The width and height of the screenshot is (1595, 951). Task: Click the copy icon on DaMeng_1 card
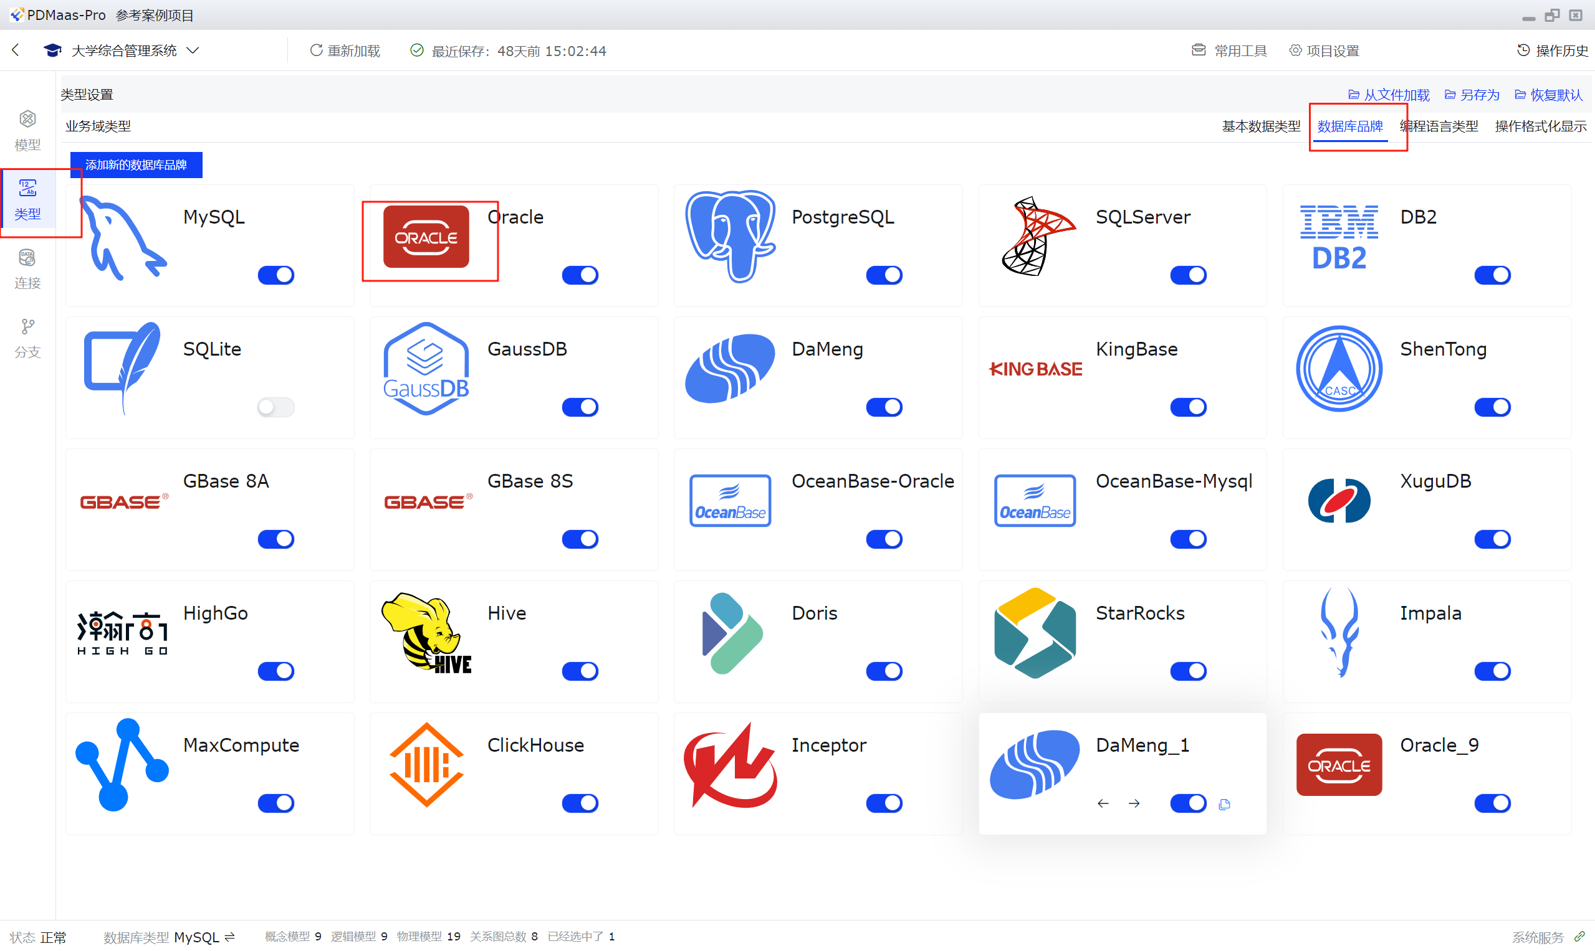(x=1224, y=804)
